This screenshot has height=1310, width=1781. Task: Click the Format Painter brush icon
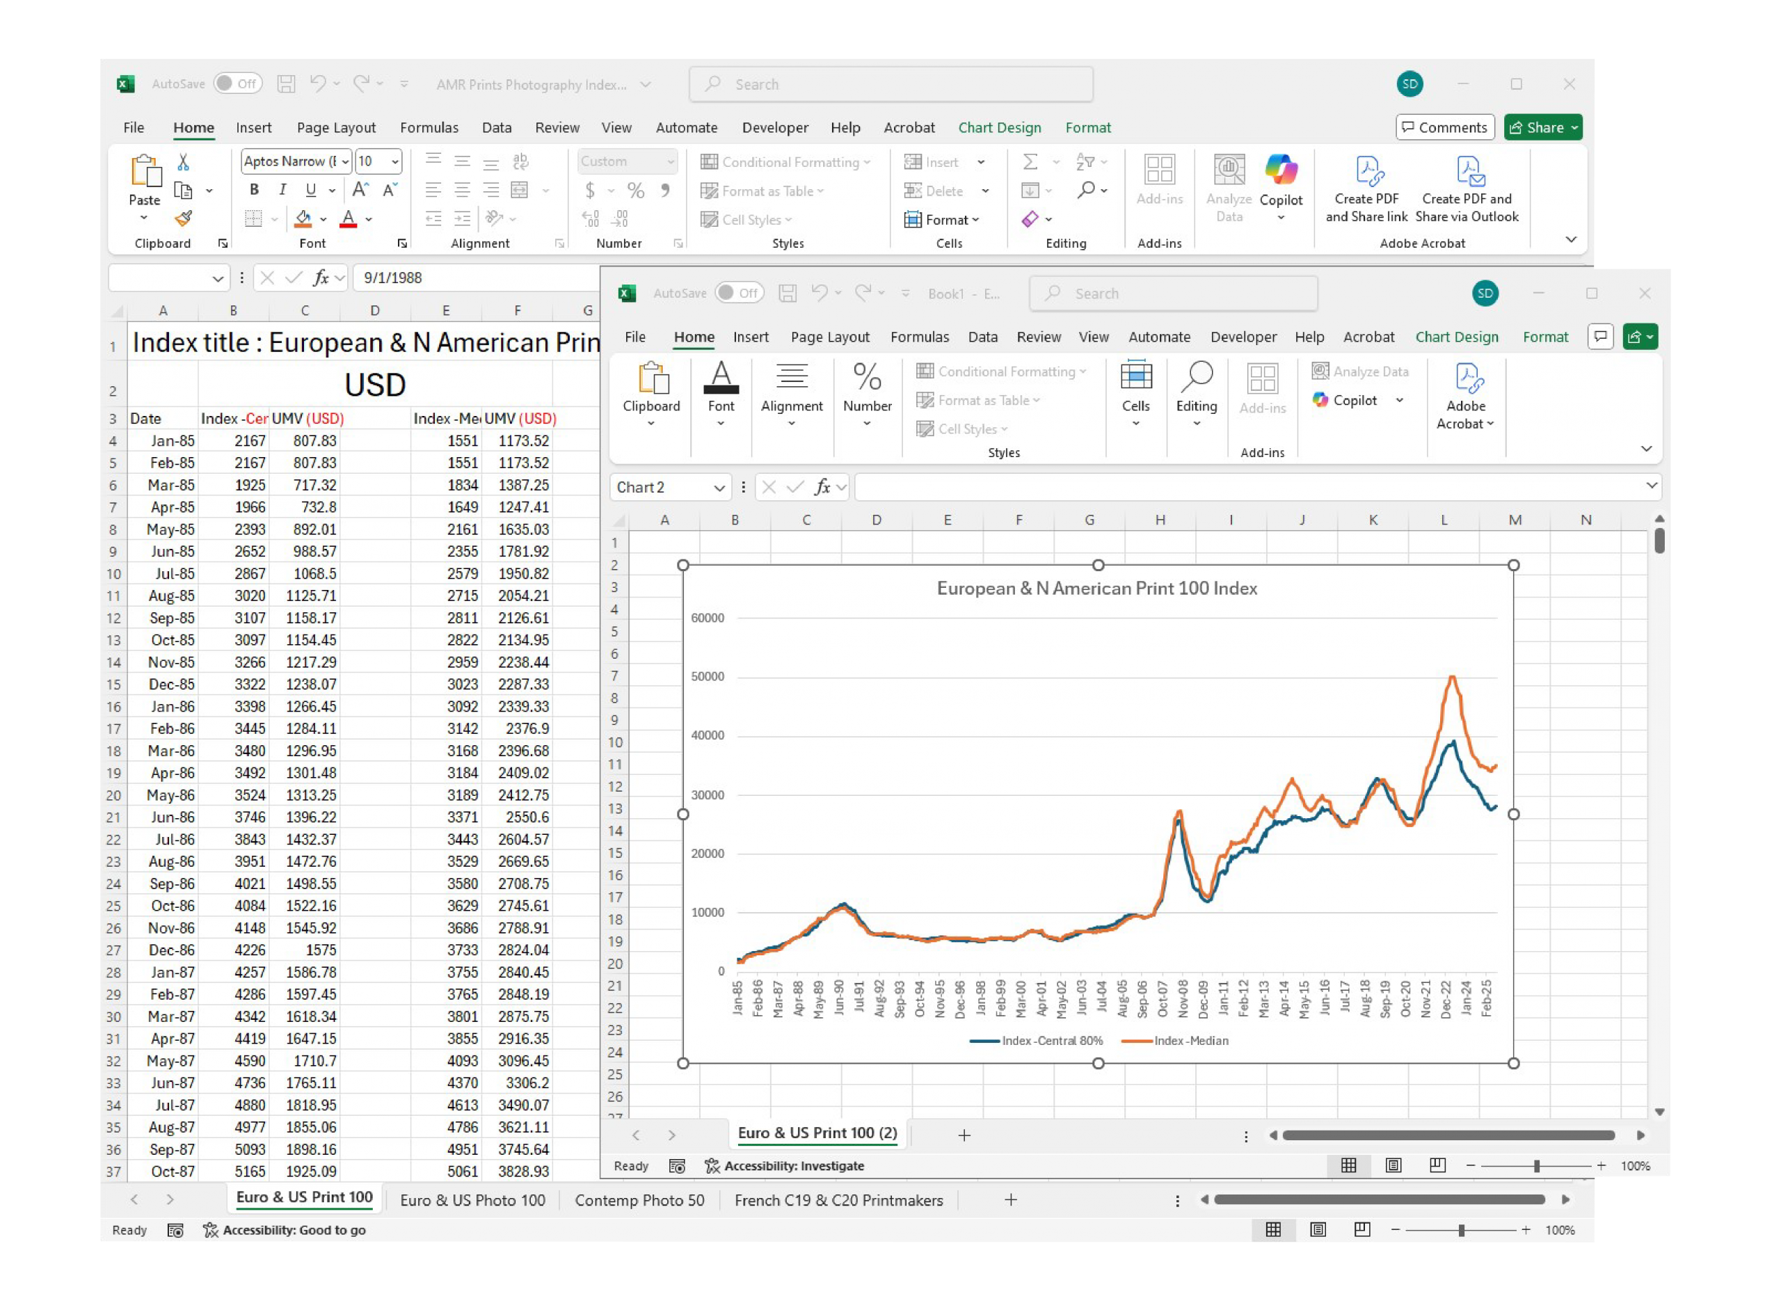point(183,219)
